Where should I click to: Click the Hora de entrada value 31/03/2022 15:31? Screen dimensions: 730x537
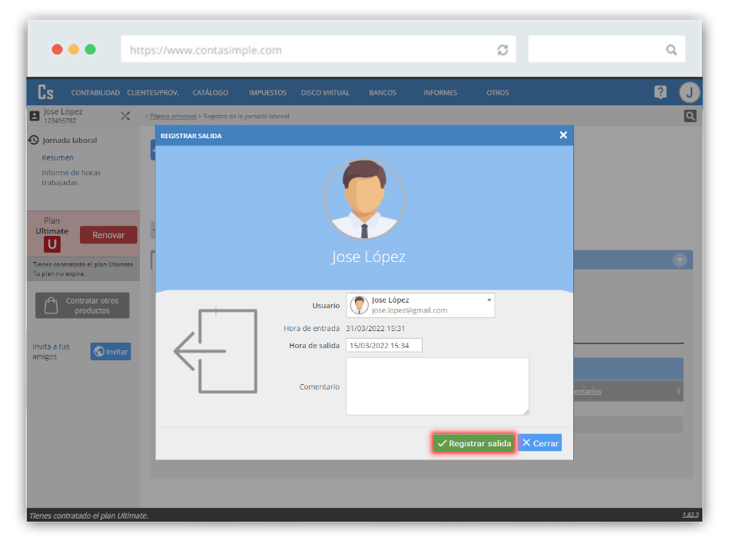(375, 328)
